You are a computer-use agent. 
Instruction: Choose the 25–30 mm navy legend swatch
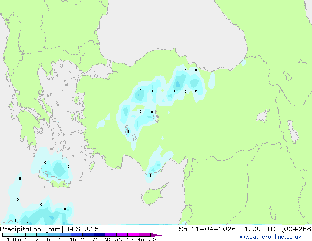point(99,235)
